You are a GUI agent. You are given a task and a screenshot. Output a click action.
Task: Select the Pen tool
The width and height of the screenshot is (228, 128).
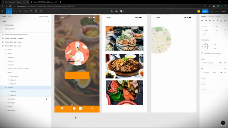tap(26, 11)
